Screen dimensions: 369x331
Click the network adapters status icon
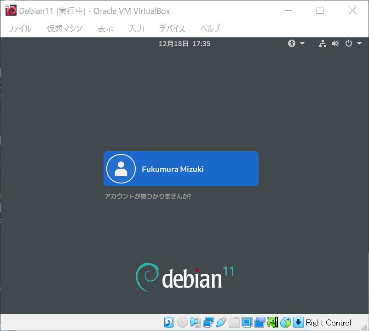208,322
